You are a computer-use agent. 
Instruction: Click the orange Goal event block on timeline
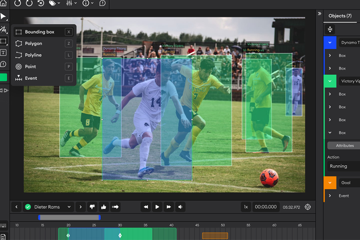click(215, 236)
